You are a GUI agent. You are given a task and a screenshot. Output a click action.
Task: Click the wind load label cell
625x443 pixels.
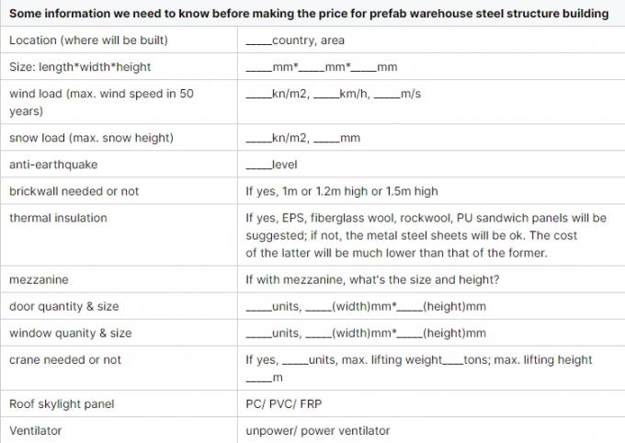click(x=101, y=102)
